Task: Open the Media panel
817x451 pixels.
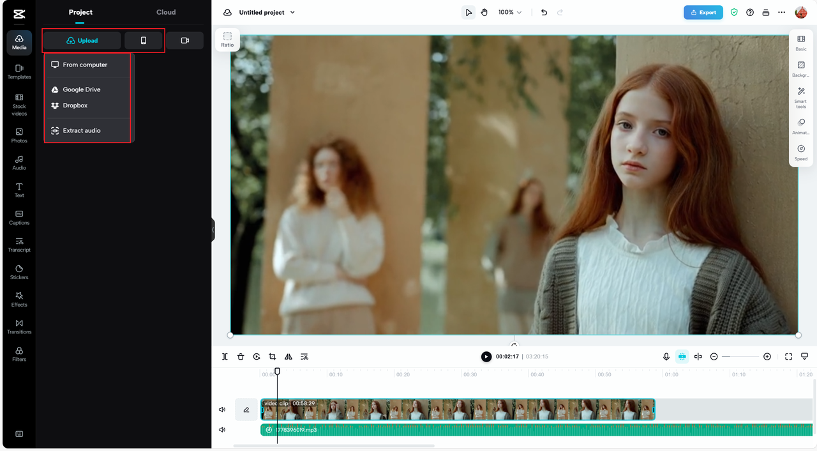Action: 19,42
